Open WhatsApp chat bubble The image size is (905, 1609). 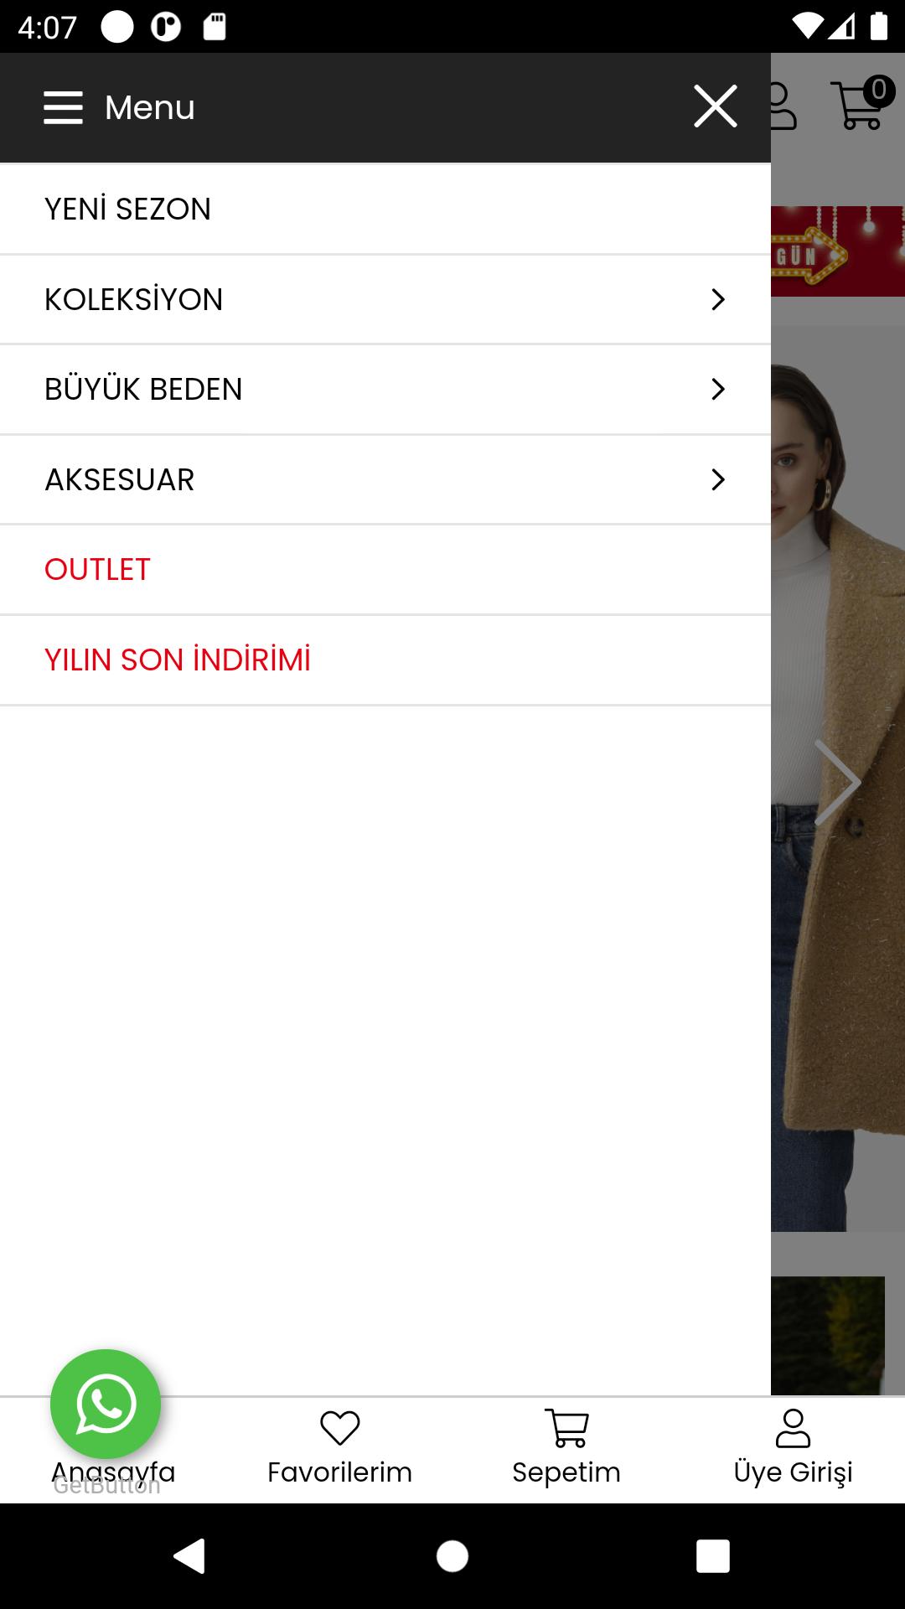pos(106,1404)
